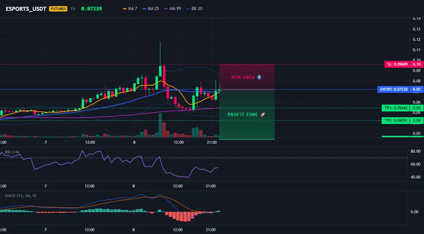Viewport: 424px width, 234px height.
Task: Click the shield icon beside RISK AREA
Action: [x=259, y=77]
